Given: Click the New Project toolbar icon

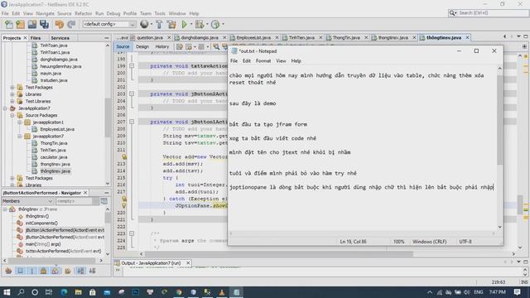Looking at the screenshot, I should point(20,24).
